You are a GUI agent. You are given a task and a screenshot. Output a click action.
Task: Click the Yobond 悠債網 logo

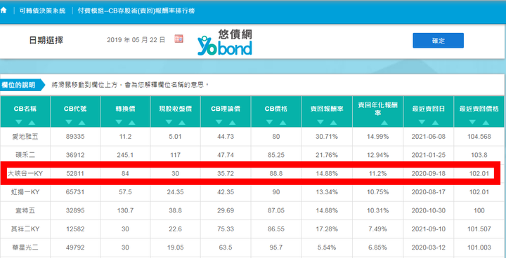225,42
